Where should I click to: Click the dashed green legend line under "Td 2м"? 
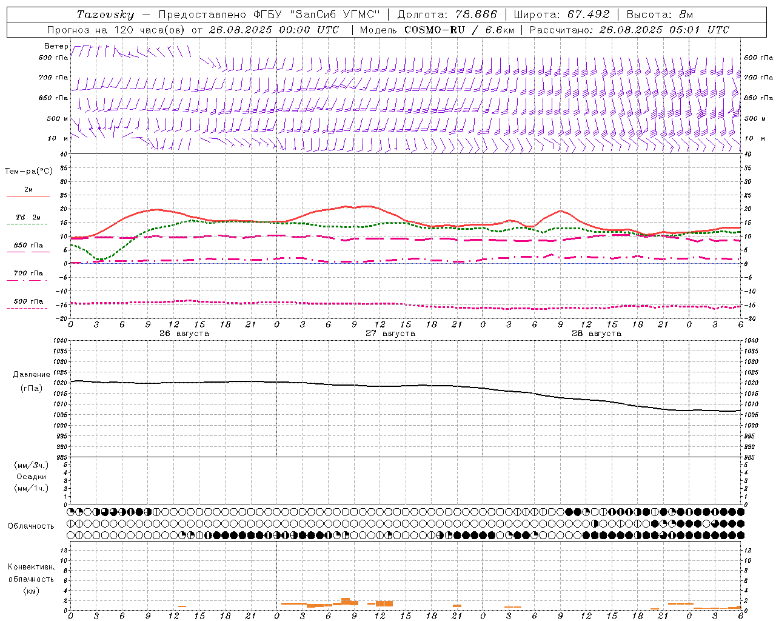coord(27,224)
